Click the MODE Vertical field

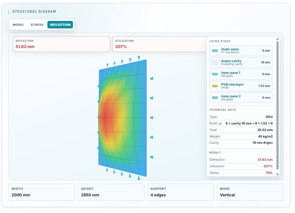tap(250, 192)
